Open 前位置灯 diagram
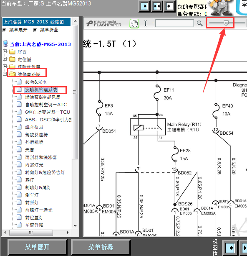The width and height of the screenshot is (247, 256). tap(34, 218)
